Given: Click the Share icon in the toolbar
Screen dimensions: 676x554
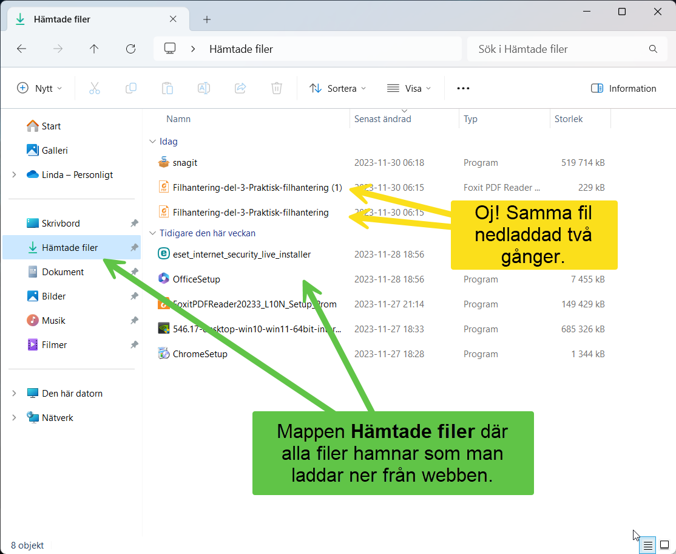Looking at the screenshot, I should [x=240, y=88].
